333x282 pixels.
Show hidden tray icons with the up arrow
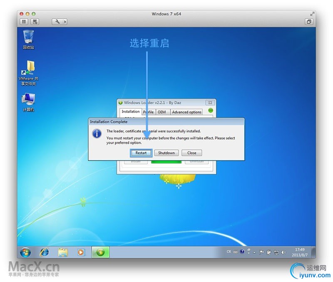(254, 253)
